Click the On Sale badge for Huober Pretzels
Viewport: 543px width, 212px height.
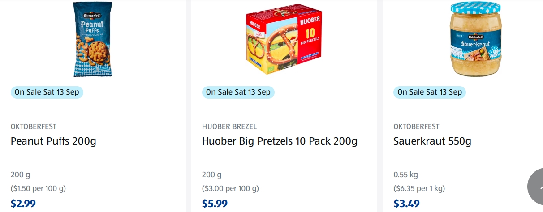click(238, 92)
